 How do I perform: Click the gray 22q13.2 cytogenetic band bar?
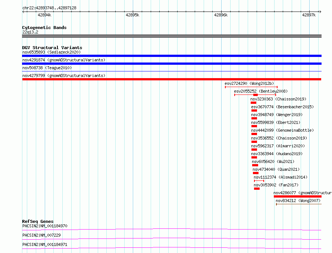pyautogui.click(x=172, y=36)
